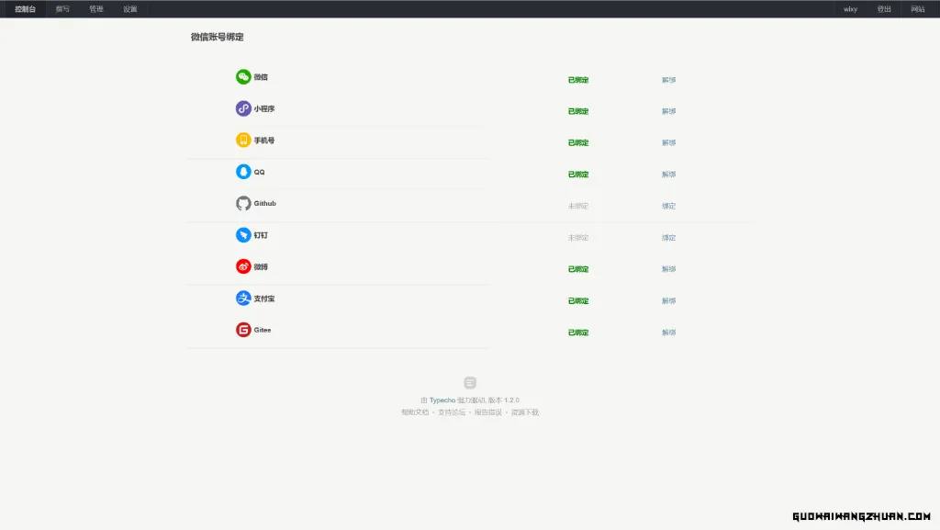Click the 已绑定 status in the 手机号 row
The width and height of the screenshot is (940, 530).
coord(578,142)
